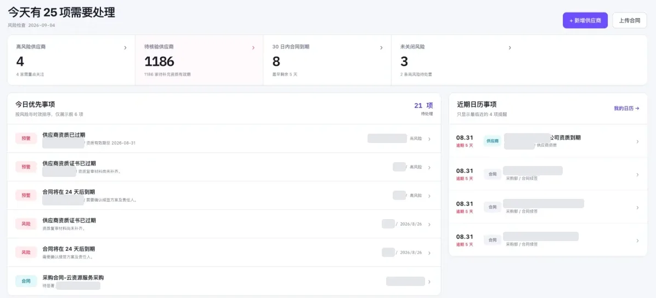This screenshot has height=298, width=656.
Task: Open the 公司资质到期 calendar item title
Action: pyautogui.click(x=565, y=137)
